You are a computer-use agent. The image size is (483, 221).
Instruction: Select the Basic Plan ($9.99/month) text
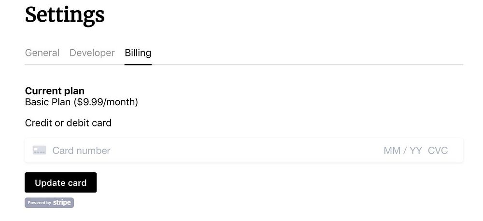point(81,102)
